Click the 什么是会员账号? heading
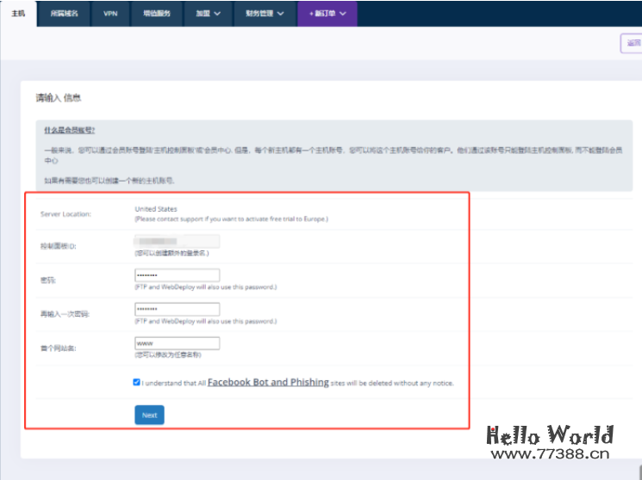 70,129
